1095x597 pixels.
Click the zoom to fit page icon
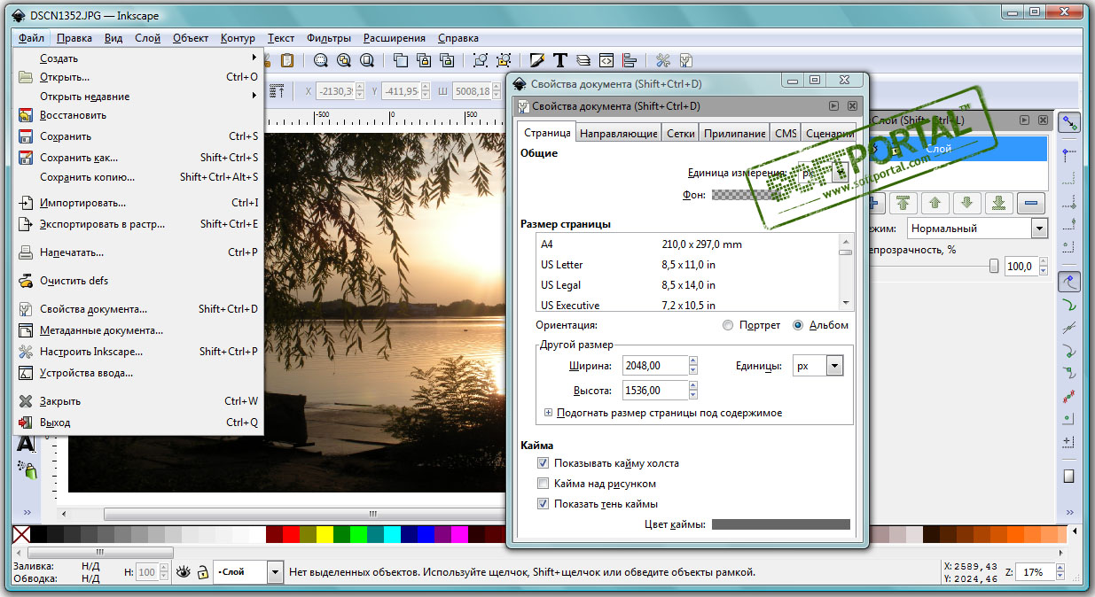[x=365, y=60]
